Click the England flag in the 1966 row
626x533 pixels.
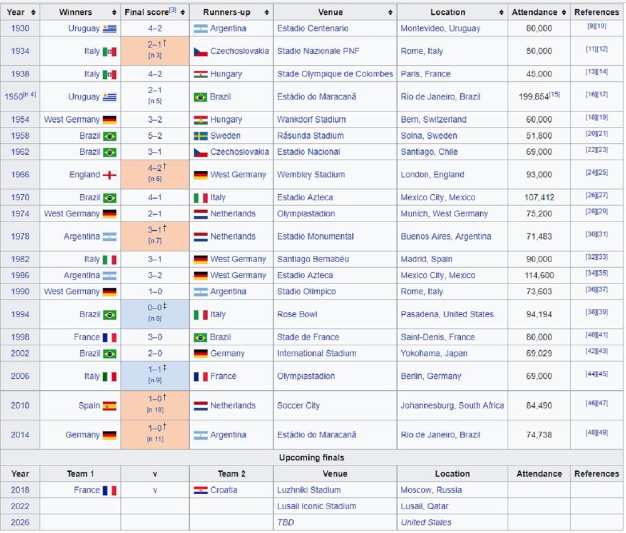pos(109,175)
